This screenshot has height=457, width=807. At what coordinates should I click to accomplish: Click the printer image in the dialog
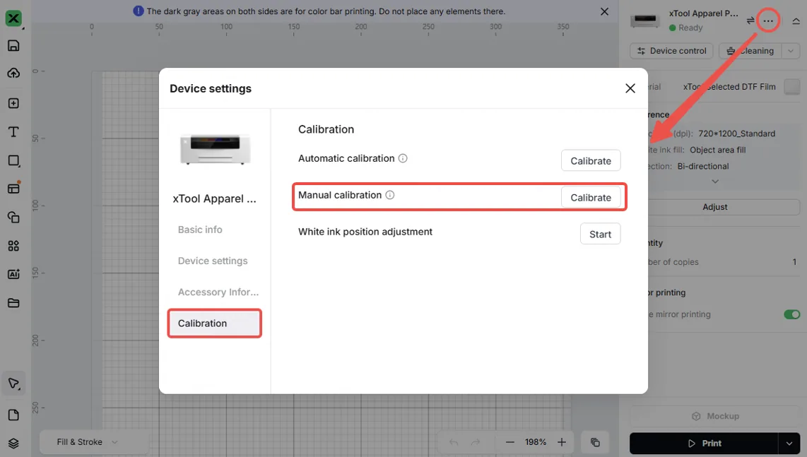215,149
